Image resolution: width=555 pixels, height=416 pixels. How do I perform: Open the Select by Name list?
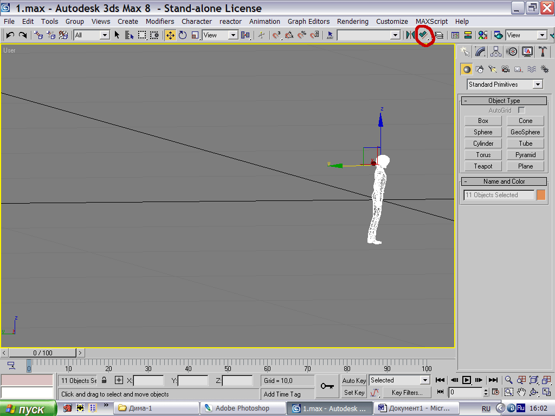coord(129,35)
